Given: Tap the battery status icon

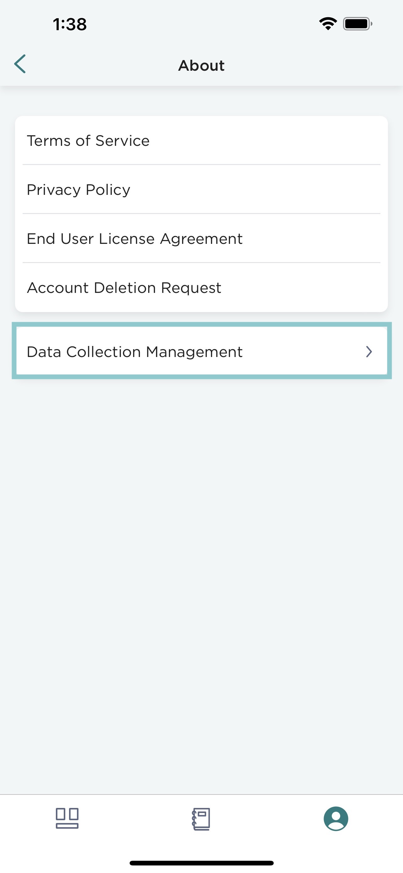Looking at the screenshot, I should [358, 24].
